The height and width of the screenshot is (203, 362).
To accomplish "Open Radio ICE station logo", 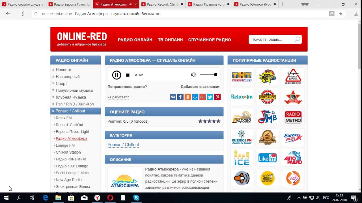I will point(242,158).
